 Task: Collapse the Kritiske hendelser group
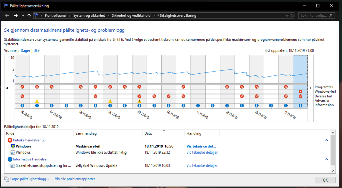326,140
